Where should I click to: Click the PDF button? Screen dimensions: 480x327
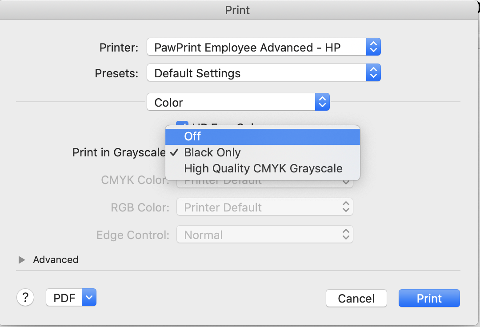tap(64, 297)
